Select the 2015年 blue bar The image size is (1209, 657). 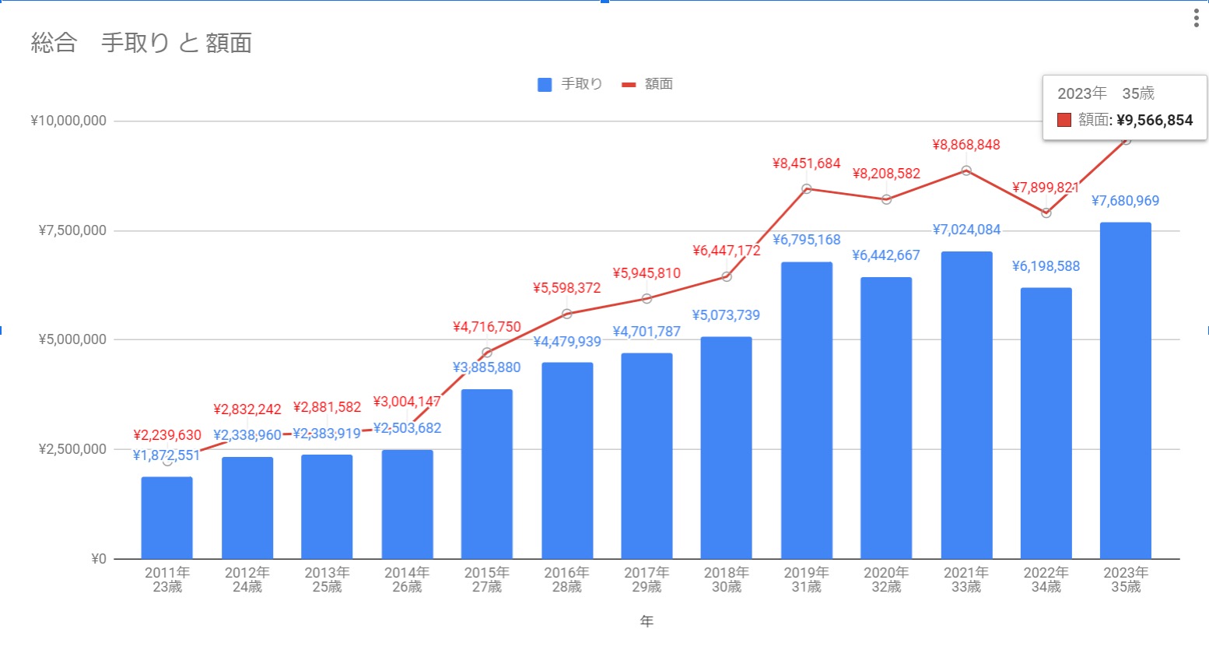487,474
